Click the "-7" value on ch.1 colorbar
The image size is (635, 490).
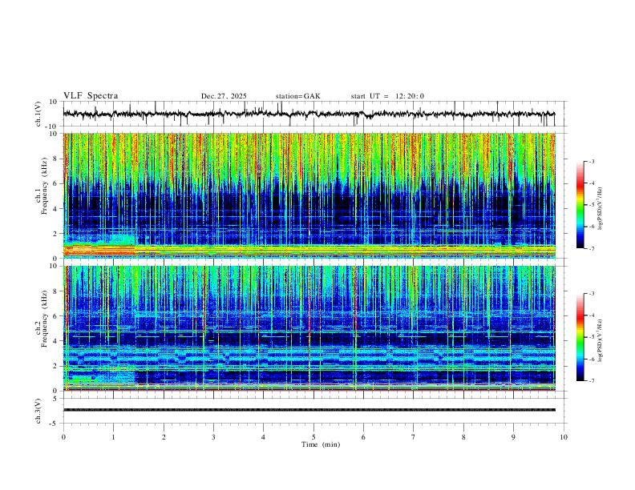pos(592,249)
